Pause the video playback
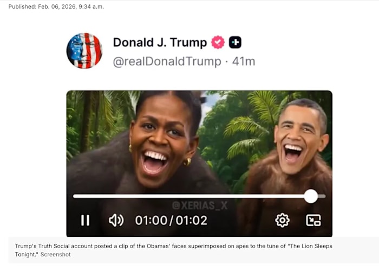Viewport: 379px width, 273px height. tap(85, 220)
